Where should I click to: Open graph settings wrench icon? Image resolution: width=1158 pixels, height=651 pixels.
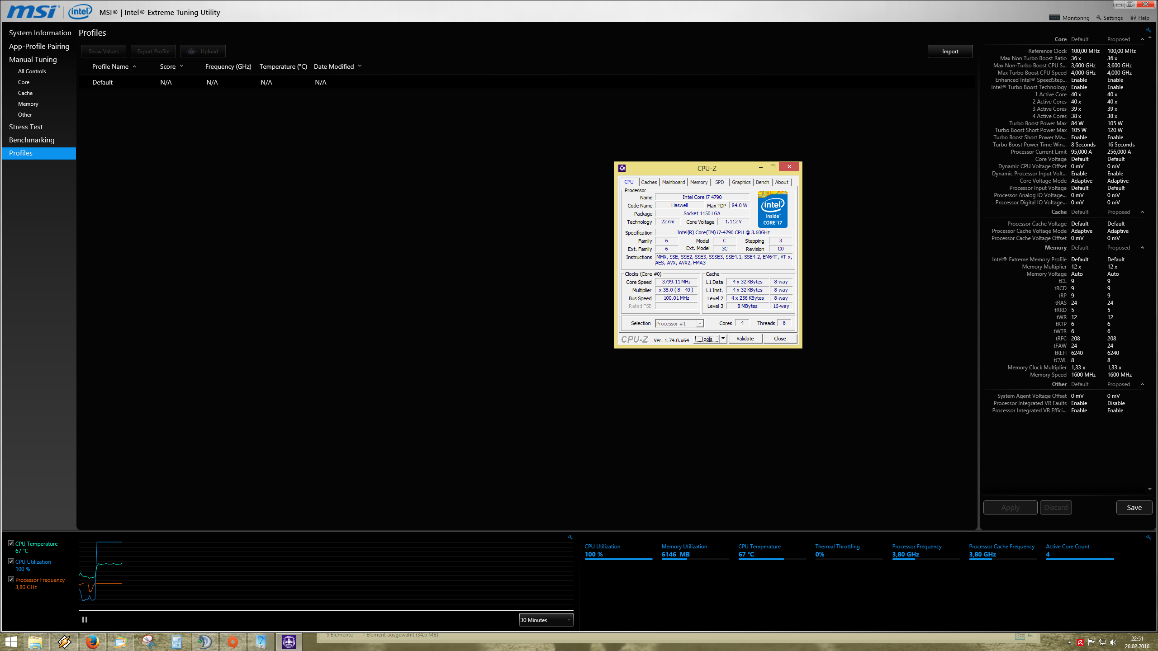[x=570, y=537]
